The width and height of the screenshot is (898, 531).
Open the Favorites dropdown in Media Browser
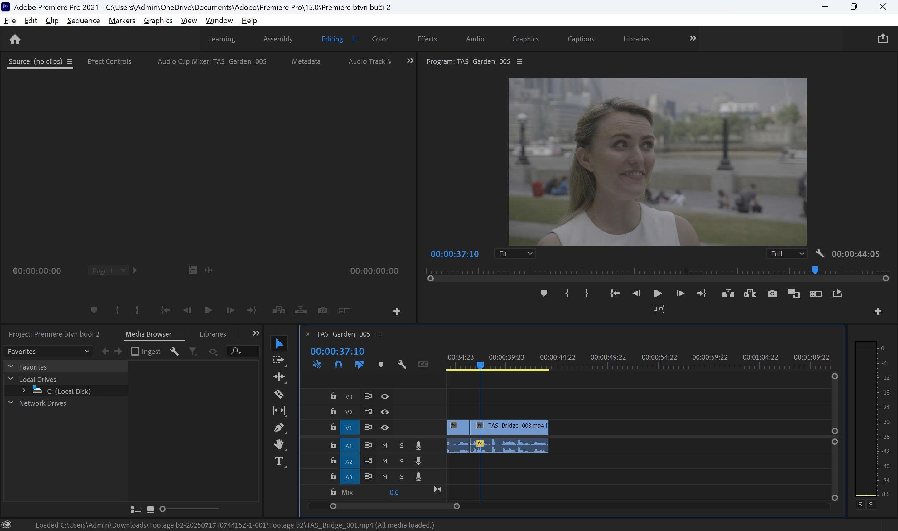pyautogui.click(x=48, y=352)
